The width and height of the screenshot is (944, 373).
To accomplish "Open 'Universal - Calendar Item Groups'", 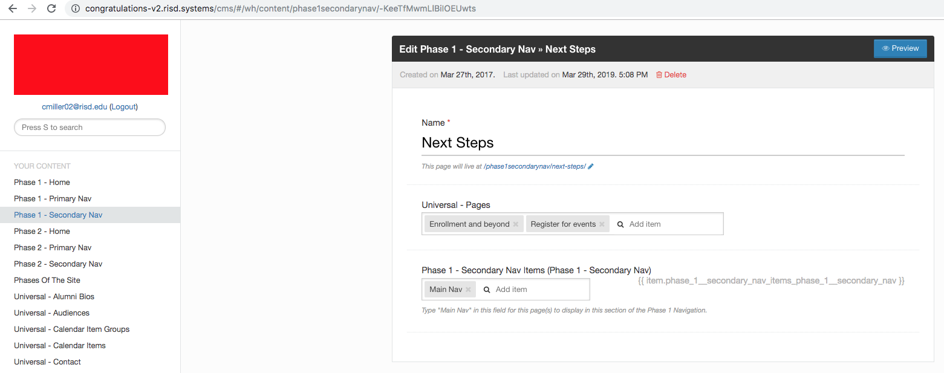I will (x=71, y=329).
